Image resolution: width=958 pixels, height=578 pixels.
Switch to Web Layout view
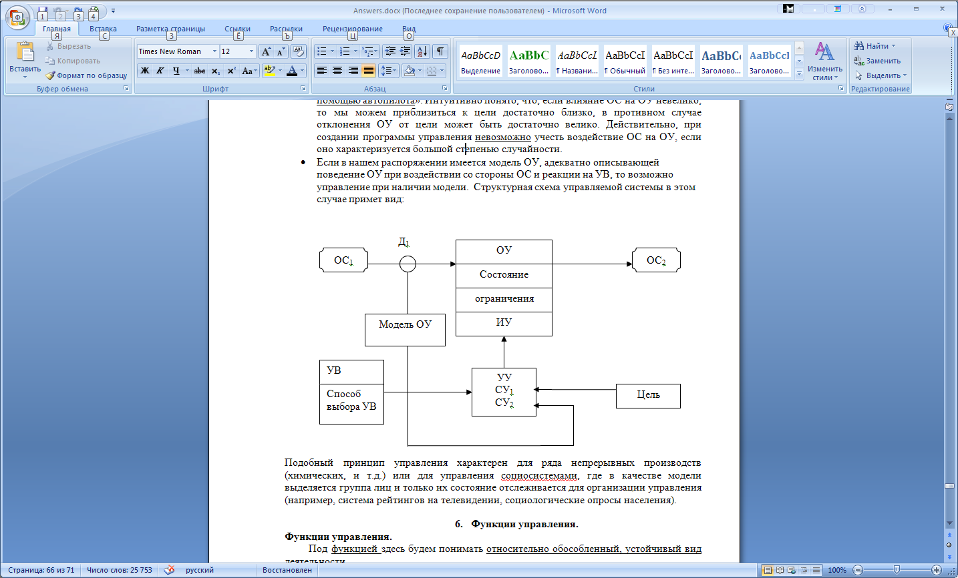coord(792,570)
